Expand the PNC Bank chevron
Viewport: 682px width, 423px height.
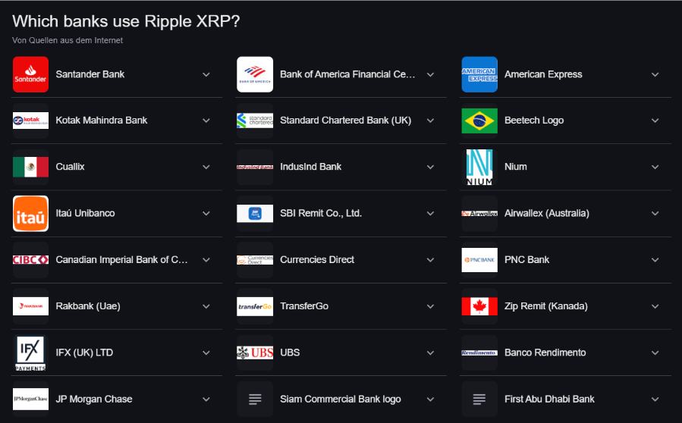(655, 260)
